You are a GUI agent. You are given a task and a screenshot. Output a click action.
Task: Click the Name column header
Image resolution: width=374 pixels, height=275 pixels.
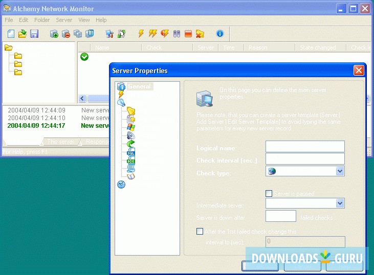point(116,48)
